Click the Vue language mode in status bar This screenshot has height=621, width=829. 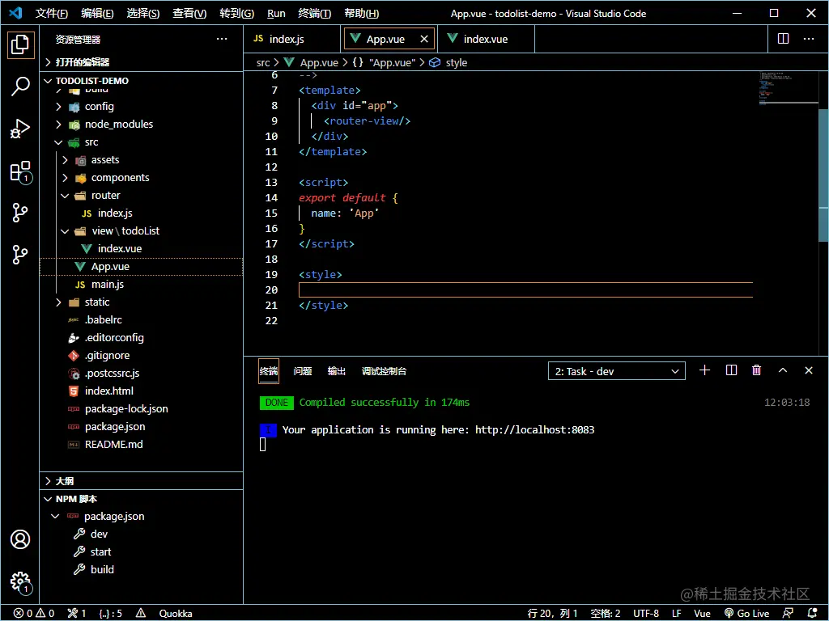[702, 613]
